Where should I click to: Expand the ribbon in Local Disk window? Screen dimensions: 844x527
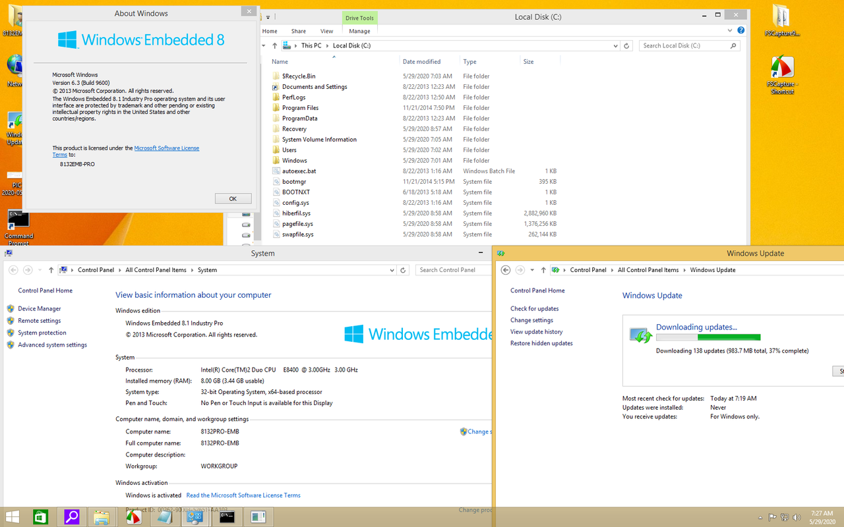click(x=730, y=30)
